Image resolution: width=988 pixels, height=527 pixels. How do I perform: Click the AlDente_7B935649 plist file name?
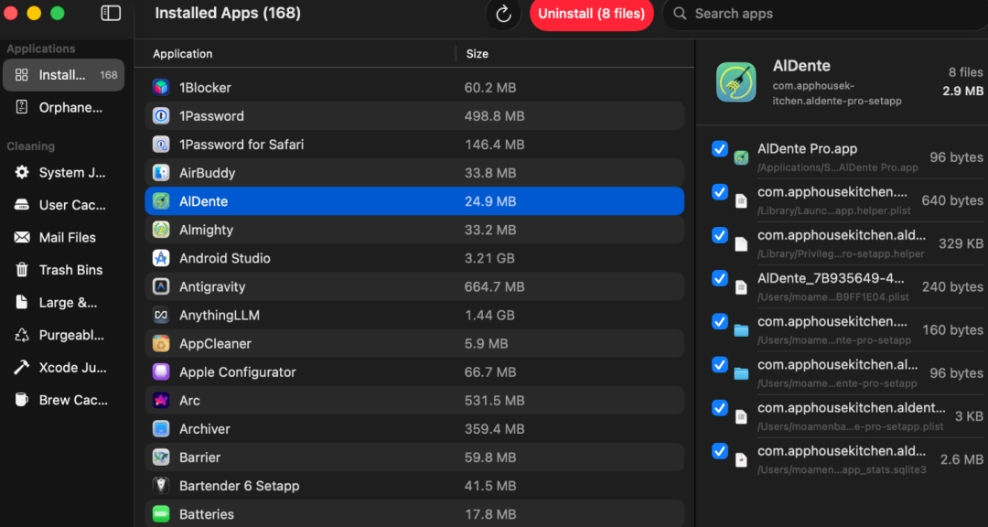point(831,278)
